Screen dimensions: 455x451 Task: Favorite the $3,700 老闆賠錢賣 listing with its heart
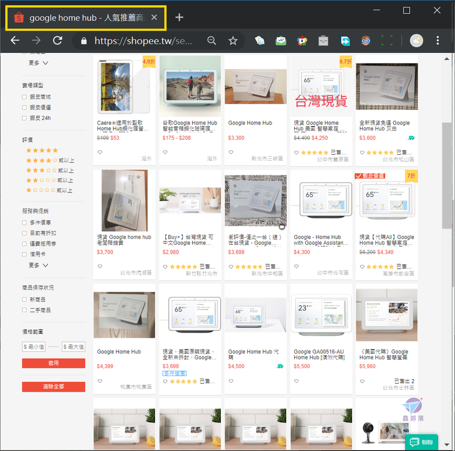[x=100, y=266]
